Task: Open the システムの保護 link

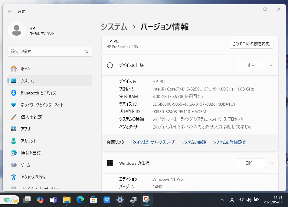Action: (194, 142)
